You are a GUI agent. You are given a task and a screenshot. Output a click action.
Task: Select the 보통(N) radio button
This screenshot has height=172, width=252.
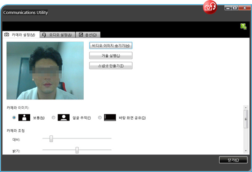(x=14, y=117)
